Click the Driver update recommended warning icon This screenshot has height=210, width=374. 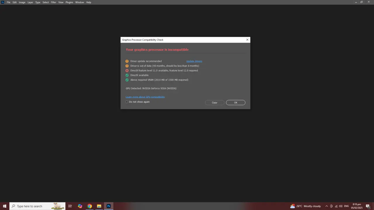click(127, 61)
